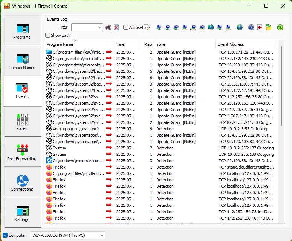Image resolution: width=292 pixels, height=241 pixels.
Task: Click the edit note icon next to Autosel
Action: point(147,27)
